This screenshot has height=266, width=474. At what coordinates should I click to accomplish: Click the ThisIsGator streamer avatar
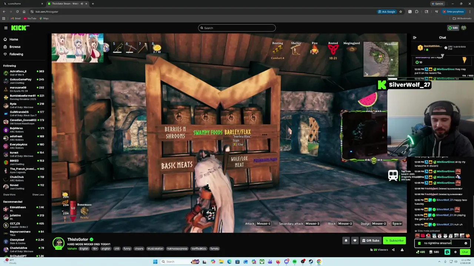(x=58, y=243)
